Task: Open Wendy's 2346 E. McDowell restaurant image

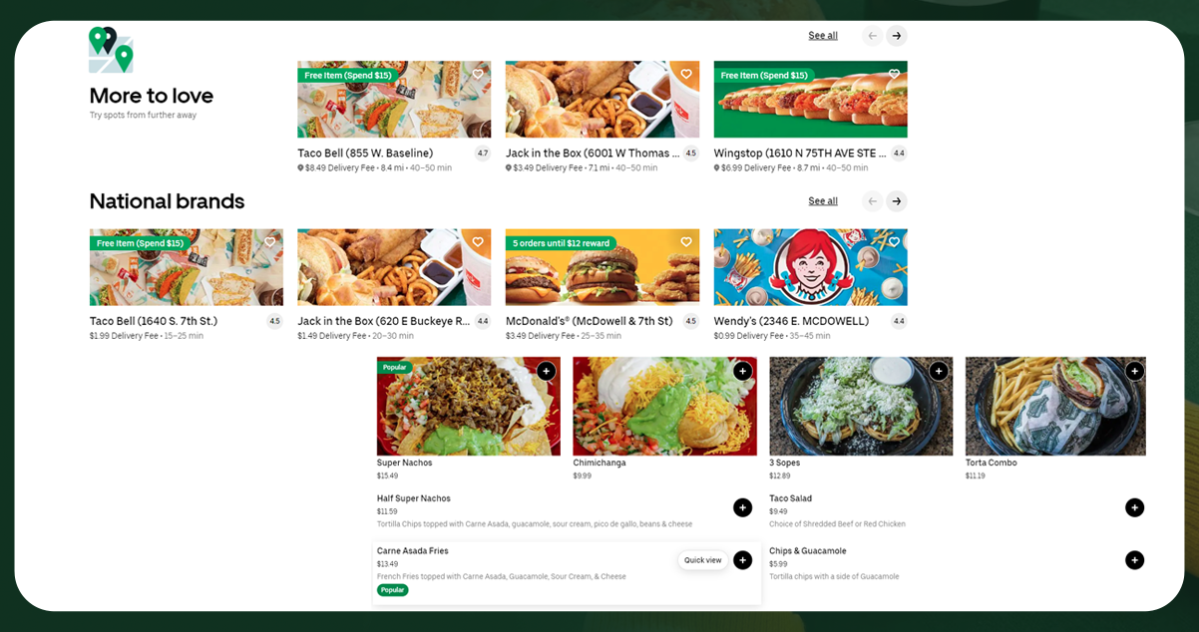Action: click(x=810, y=267)
